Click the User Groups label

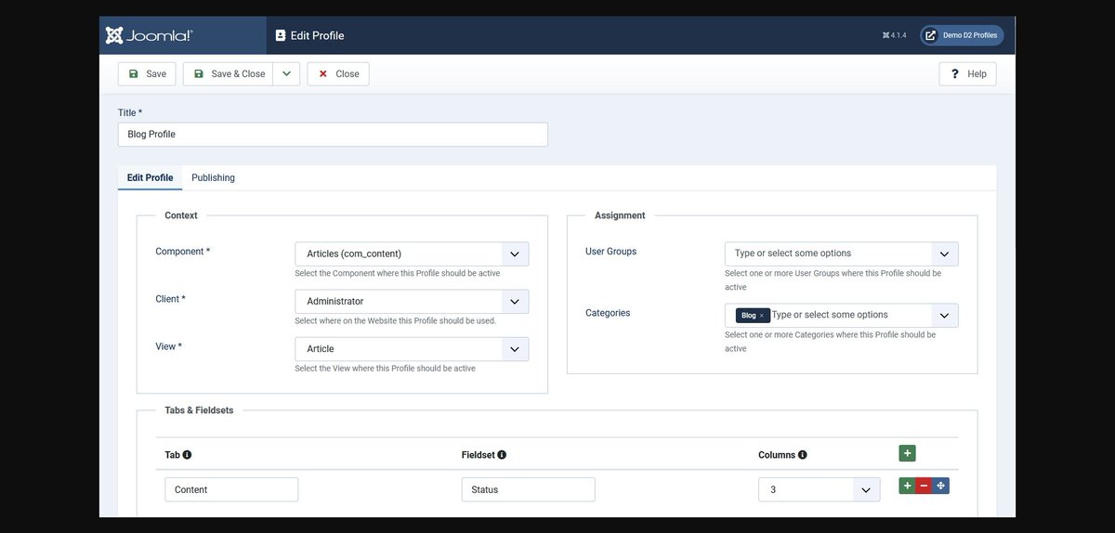(610, 252)
